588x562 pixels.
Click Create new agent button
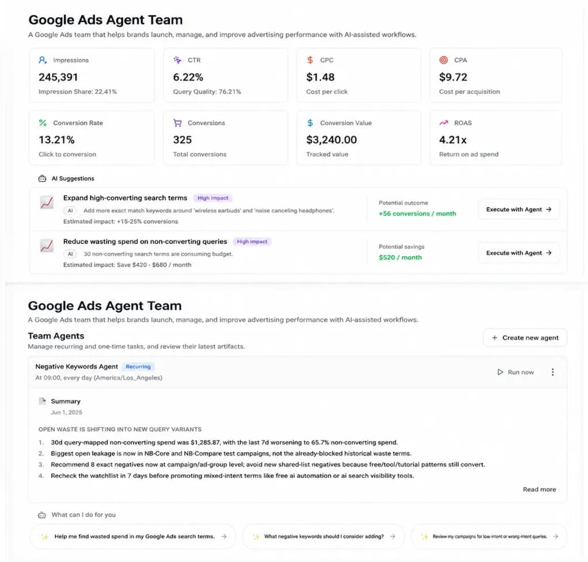(x=525, y=338)
